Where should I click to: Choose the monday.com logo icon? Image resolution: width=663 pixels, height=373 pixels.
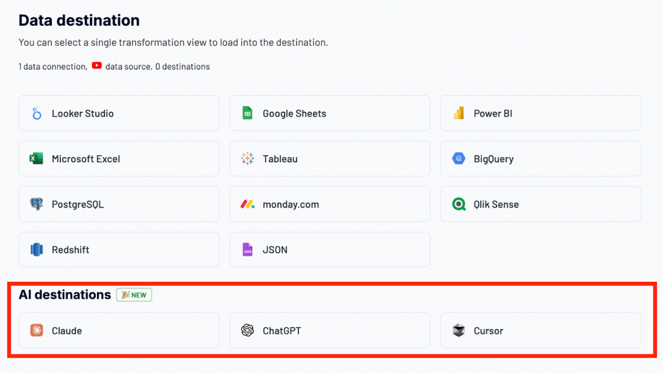pos(247,204)
